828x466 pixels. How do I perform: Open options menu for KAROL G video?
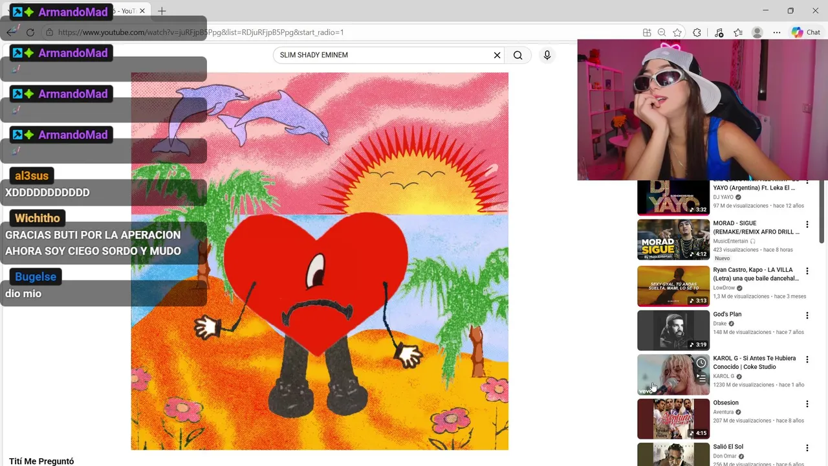click(x=807, y=359)
